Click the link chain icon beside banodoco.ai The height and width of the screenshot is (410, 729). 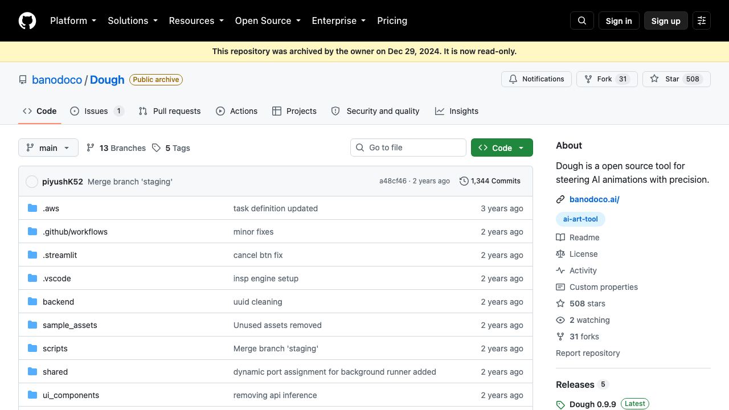pyautogui.click(x=560, y=199)
